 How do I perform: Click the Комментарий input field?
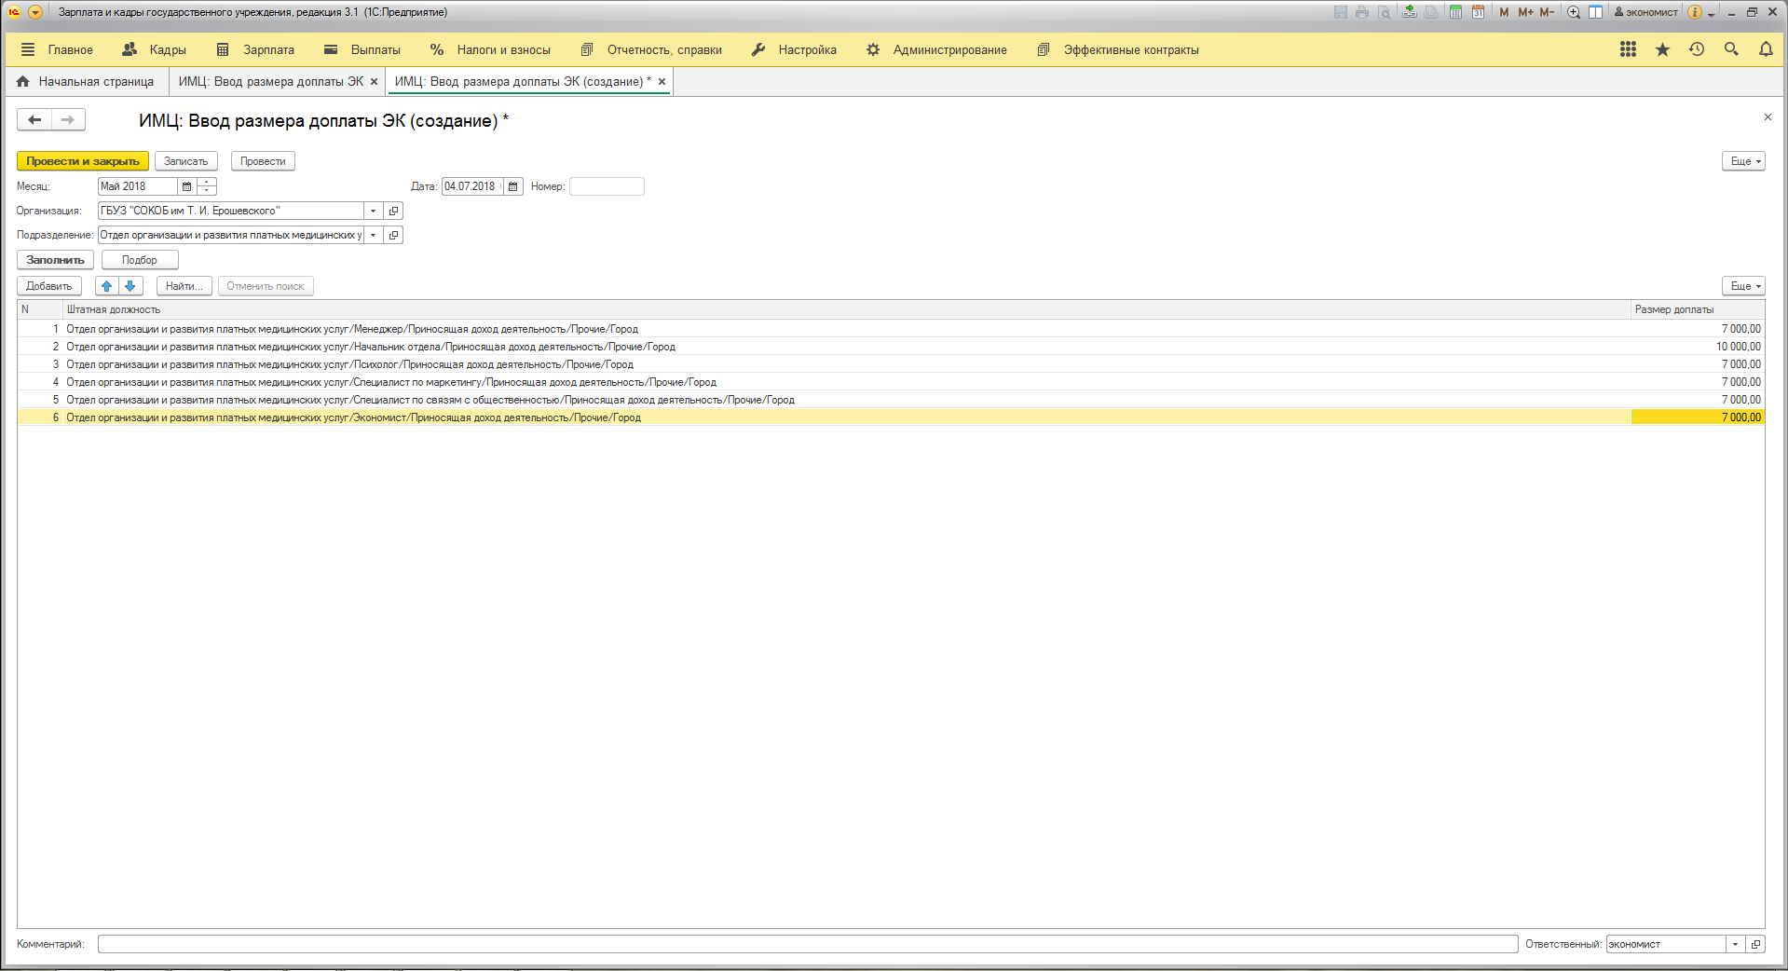pos(807,944)
